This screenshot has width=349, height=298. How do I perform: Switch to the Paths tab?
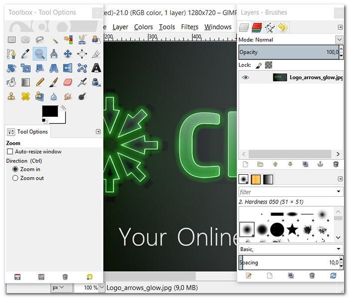[x=270, y=27]
